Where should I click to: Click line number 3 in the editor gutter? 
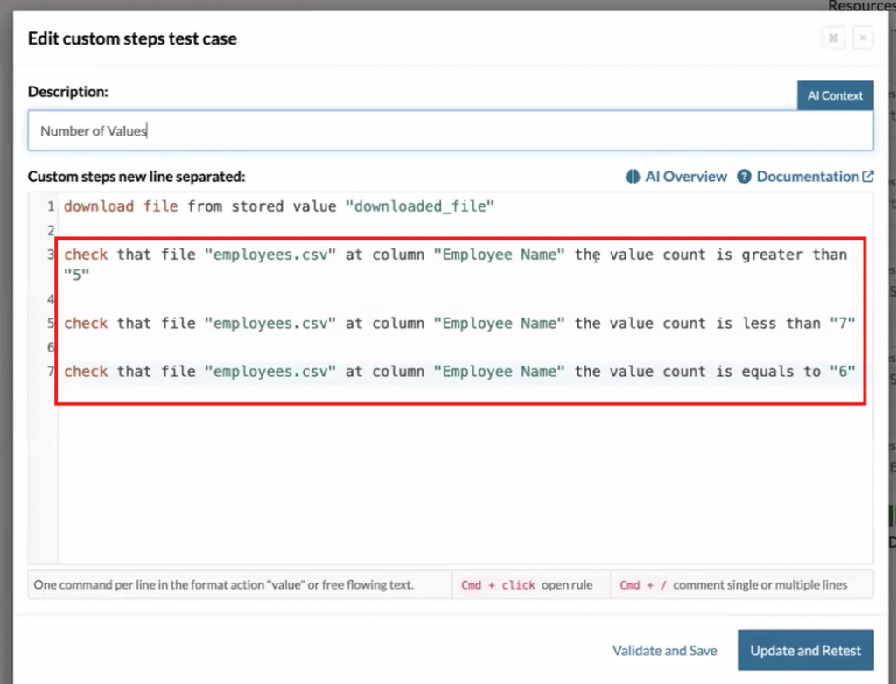[51, 255]
